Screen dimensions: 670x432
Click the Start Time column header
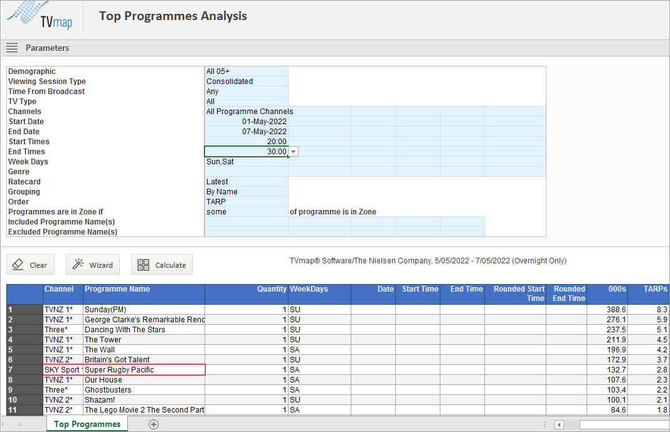(x=417, y=294)
